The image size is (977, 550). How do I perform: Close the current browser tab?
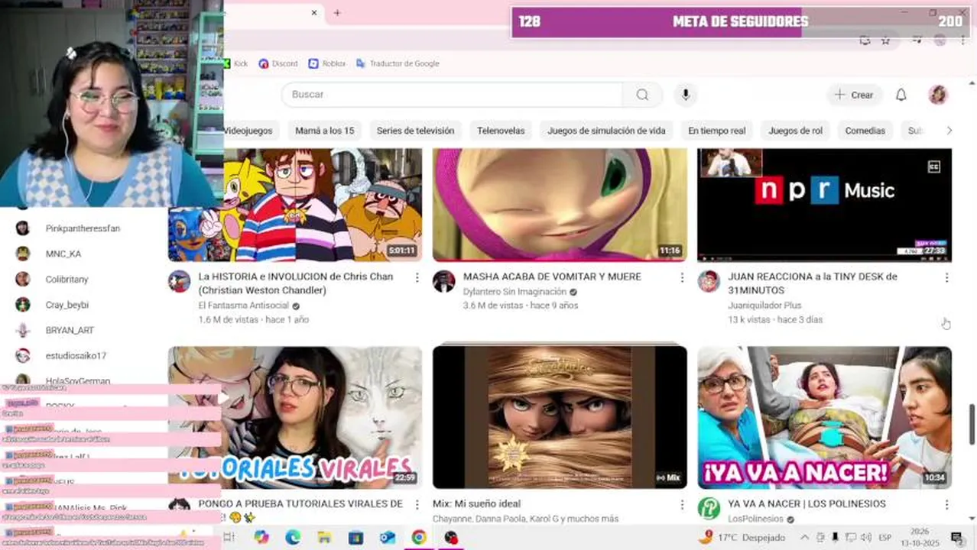(x=314, y=13)
